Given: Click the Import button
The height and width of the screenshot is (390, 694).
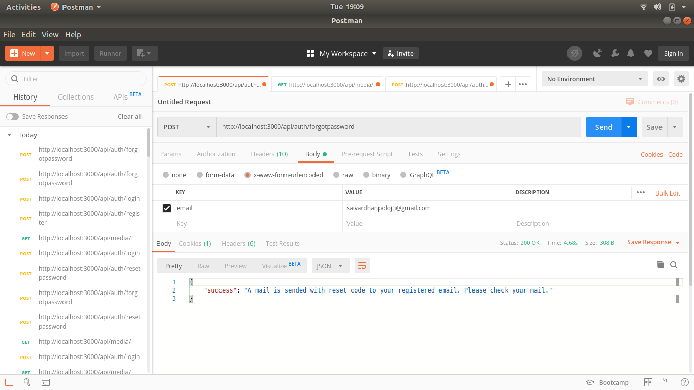Looking at the screenshot, I should (x=74, y=53).
